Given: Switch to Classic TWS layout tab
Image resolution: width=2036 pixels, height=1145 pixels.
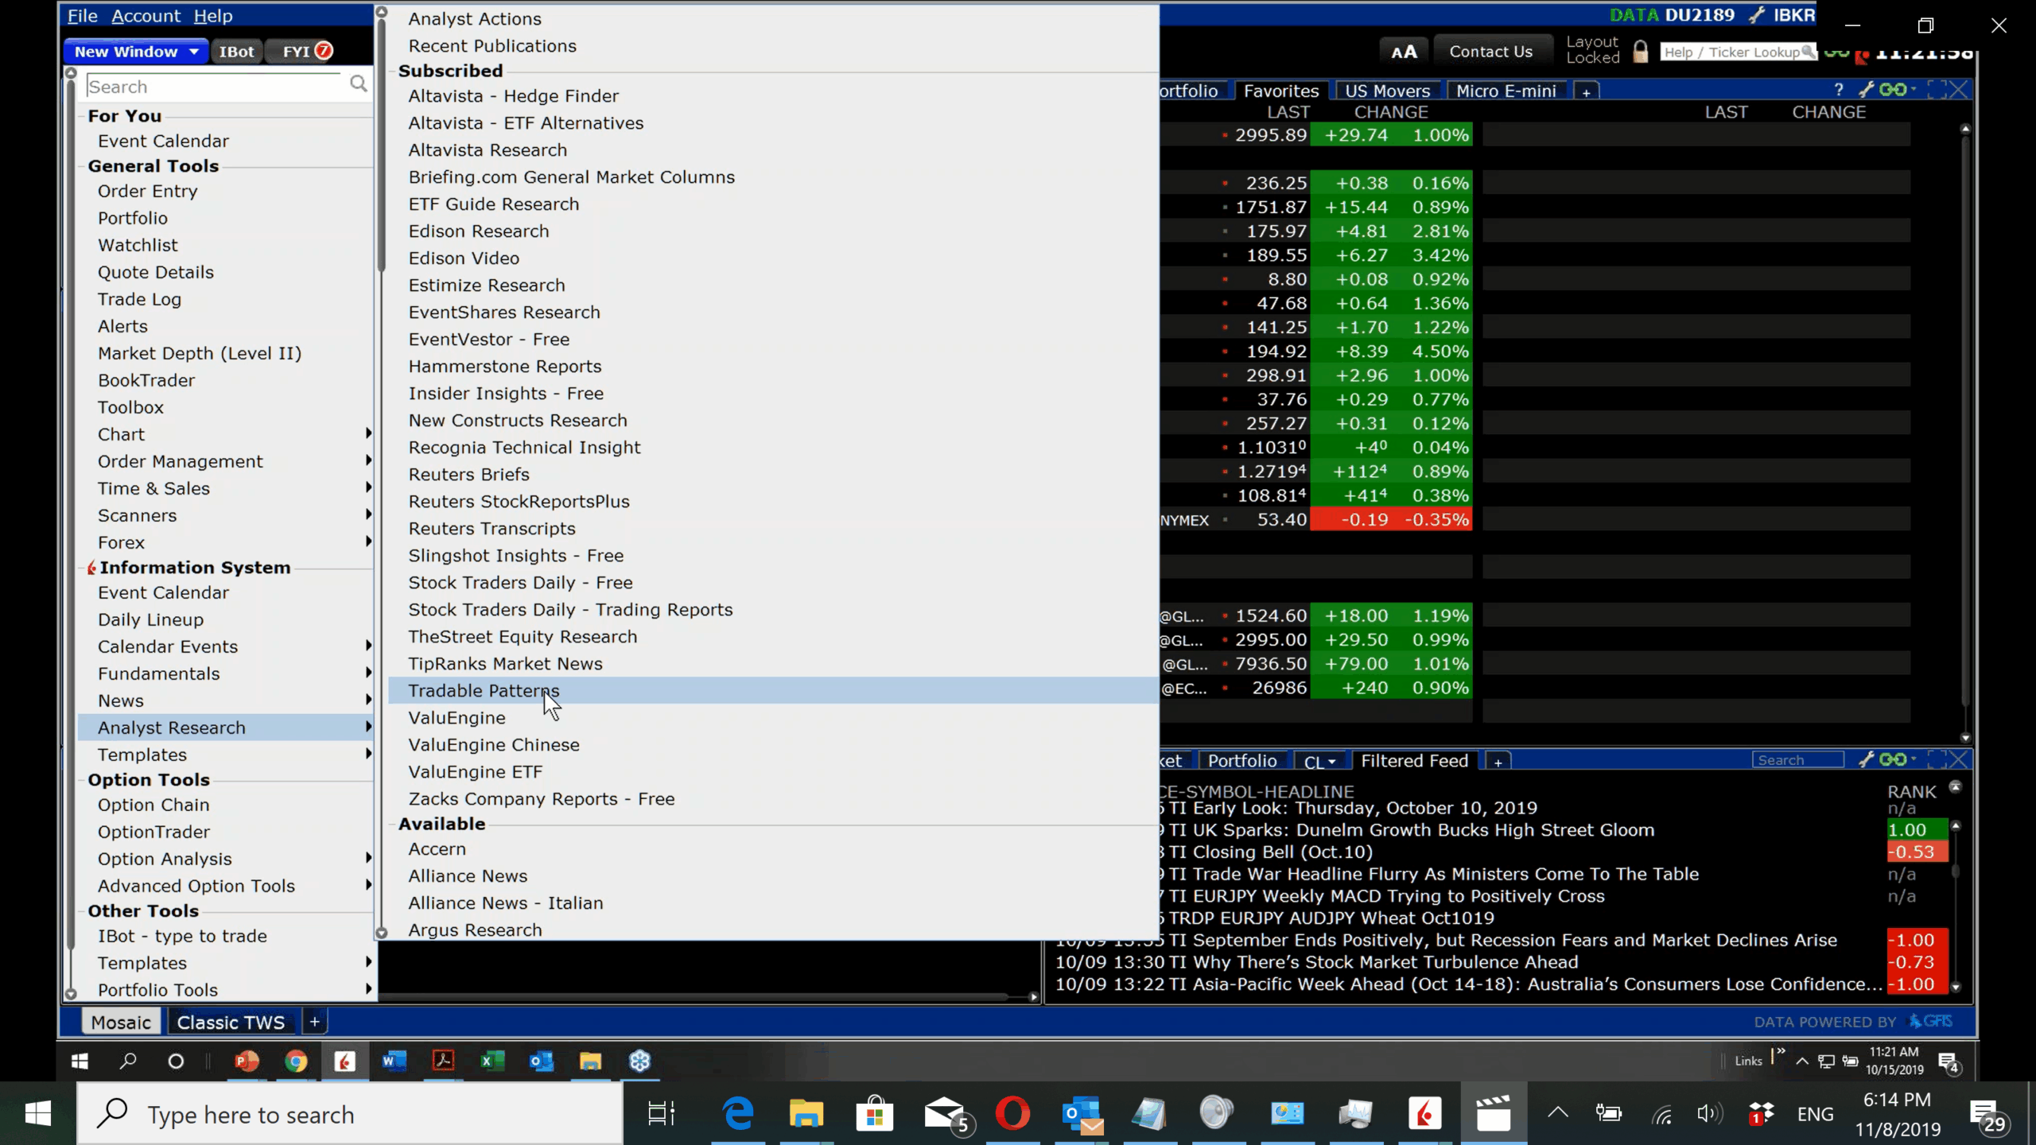Looking at the screenshot, I should [x=231, y=1023].
